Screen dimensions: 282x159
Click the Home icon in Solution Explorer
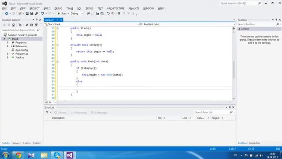tap(14, 25)
